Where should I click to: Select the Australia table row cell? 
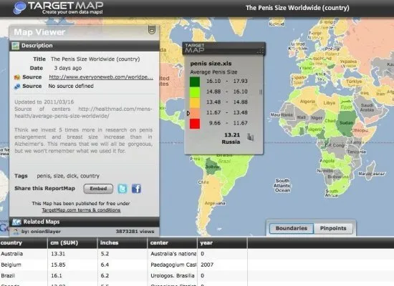click(24, 254)
